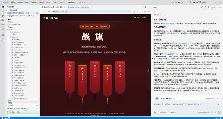Start a new chat in TRAE panel

[202, 7]
